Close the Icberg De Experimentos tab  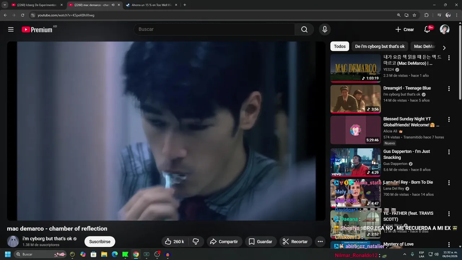point(61,5)
